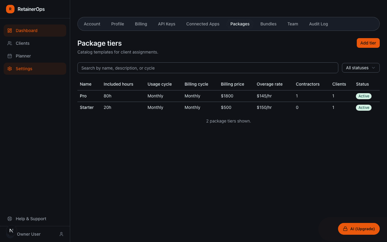Click the Included hours column header
The image size is (387, 242).
119,84
